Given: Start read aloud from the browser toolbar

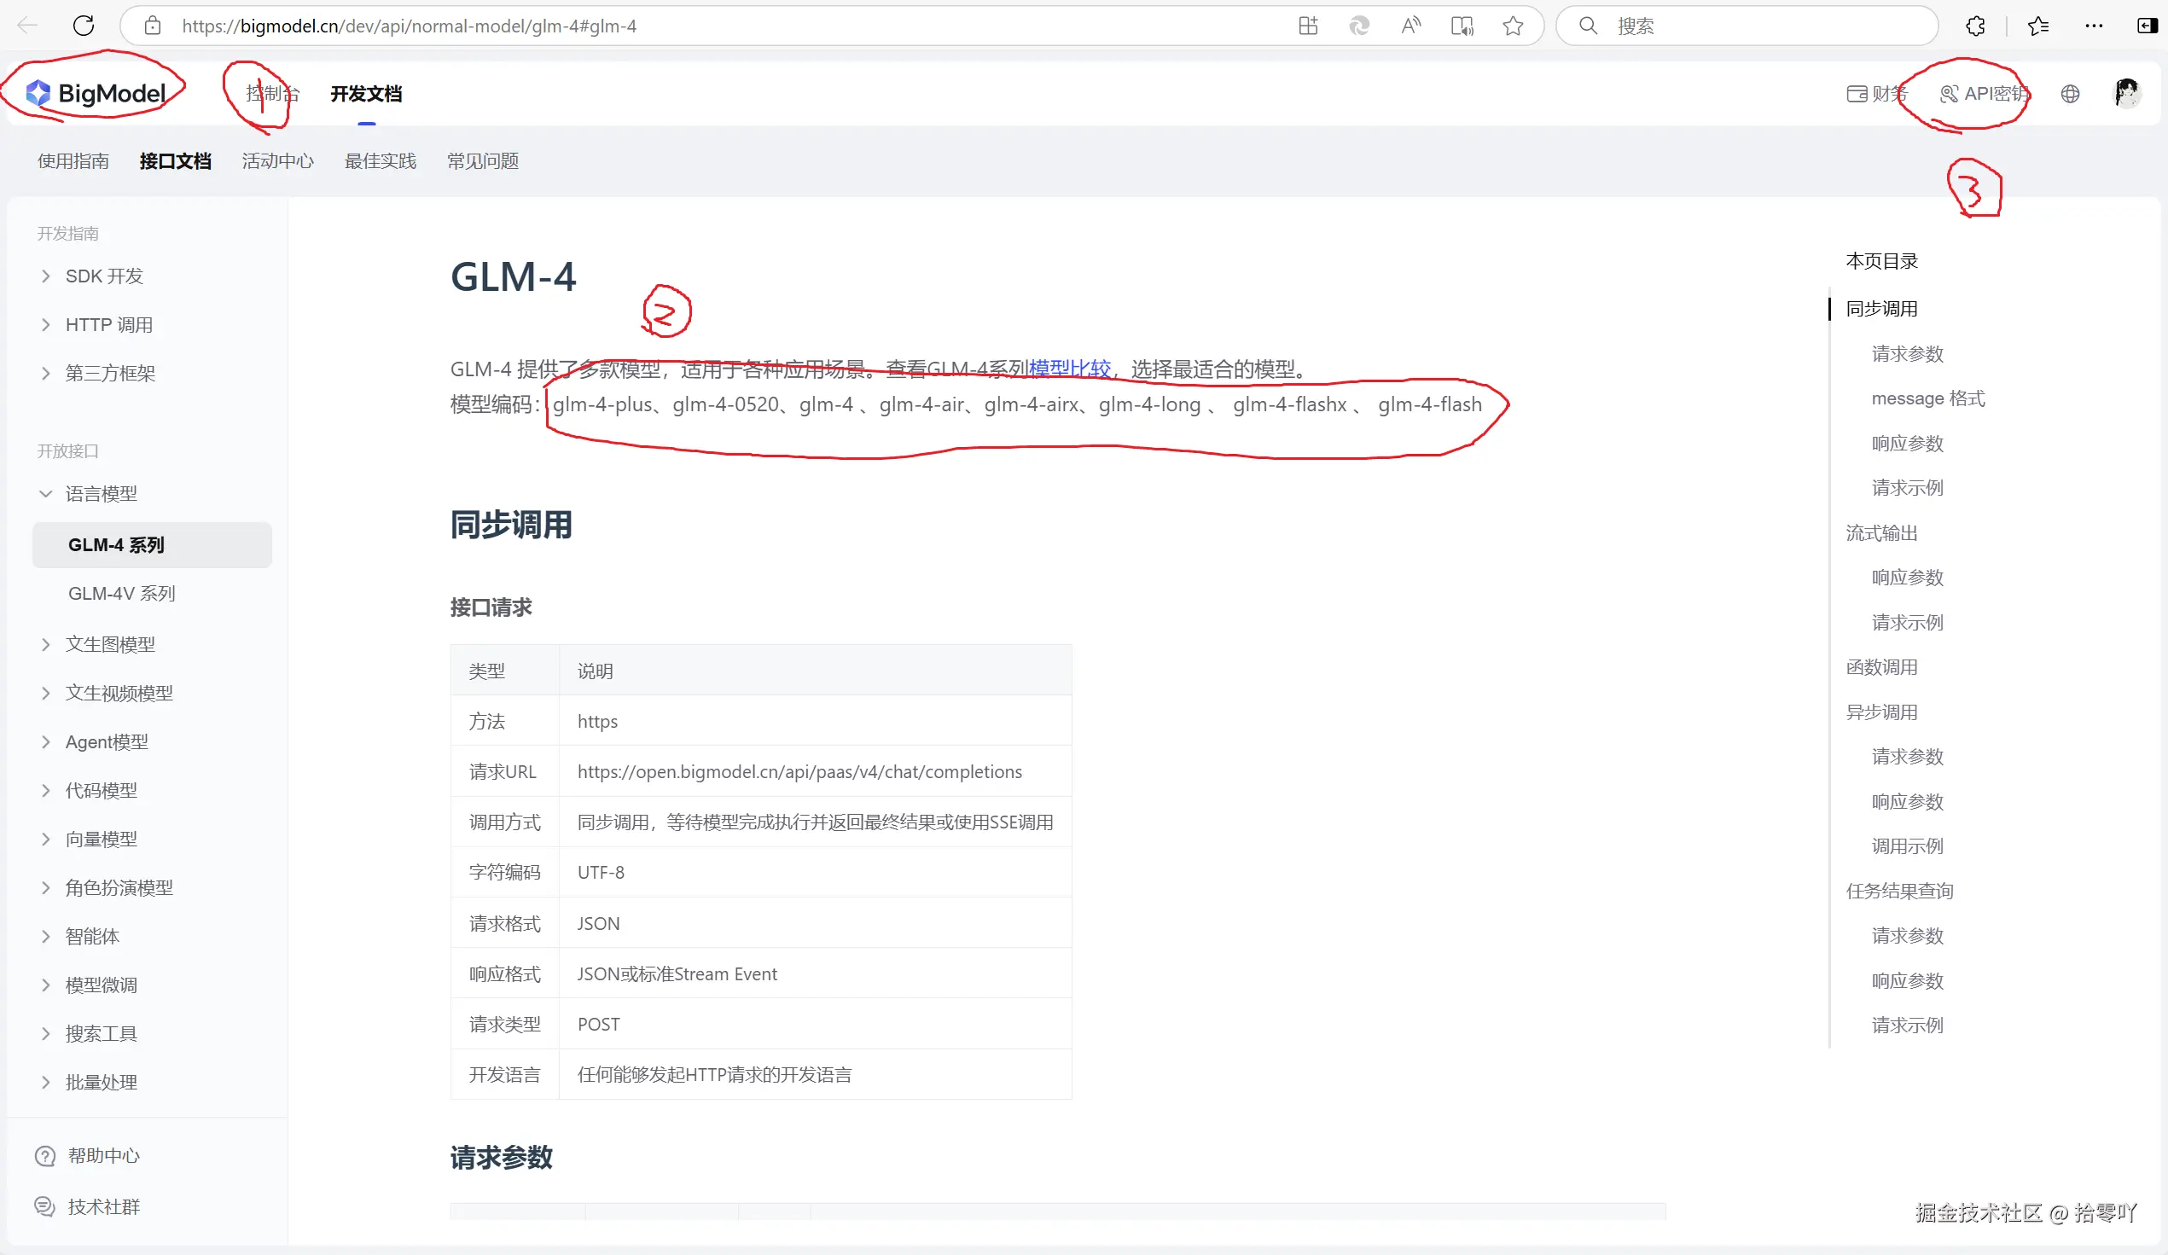Looking at the screenshot, I should (x=1410, y=26).
